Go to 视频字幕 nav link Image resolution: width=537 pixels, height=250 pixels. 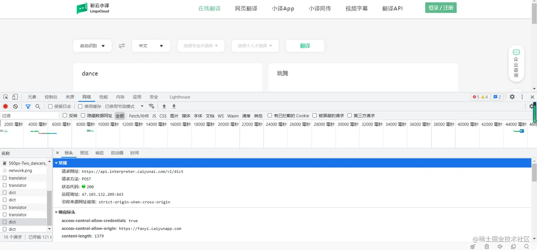357,9
